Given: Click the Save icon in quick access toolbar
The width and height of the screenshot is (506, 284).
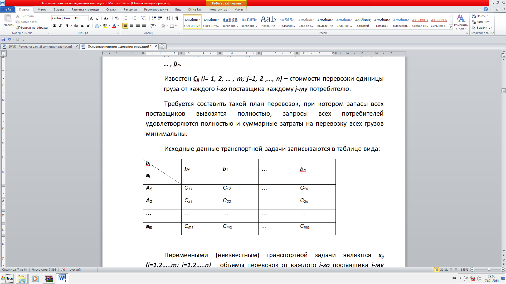Looking at the screenshot, I should click(3, 39).
